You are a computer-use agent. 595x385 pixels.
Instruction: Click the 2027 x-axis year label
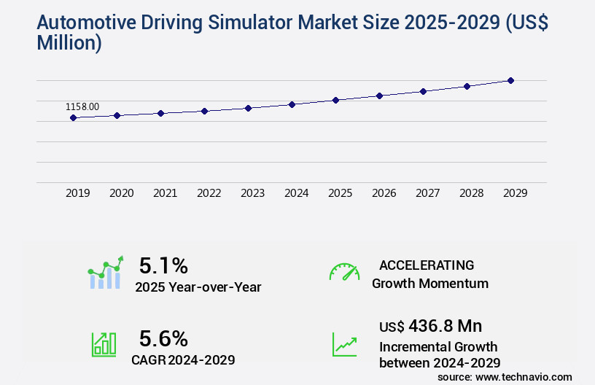tap(427, 193)
